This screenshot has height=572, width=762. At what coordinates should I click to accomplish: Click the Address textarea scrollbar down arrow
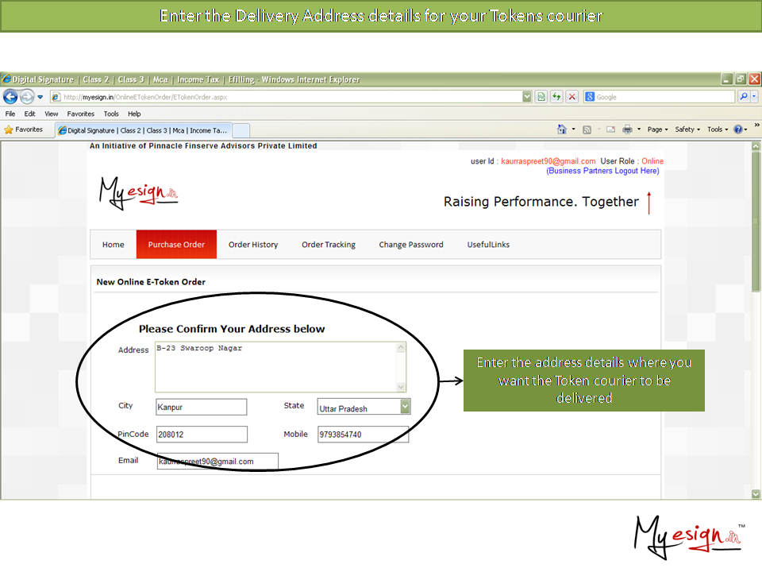401,387
